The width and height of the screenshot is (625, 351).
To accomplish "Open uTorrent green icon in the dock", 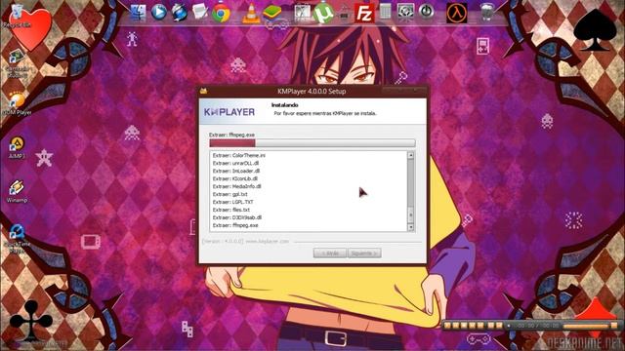I will tap(323, 14).
